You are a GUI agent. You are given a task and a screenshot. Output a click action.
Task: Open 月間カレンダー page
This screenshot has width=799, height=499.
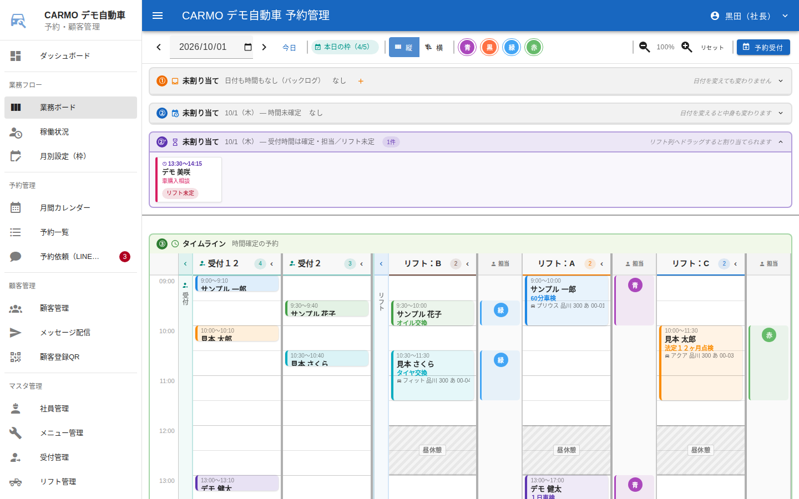(x=70, y=208)
